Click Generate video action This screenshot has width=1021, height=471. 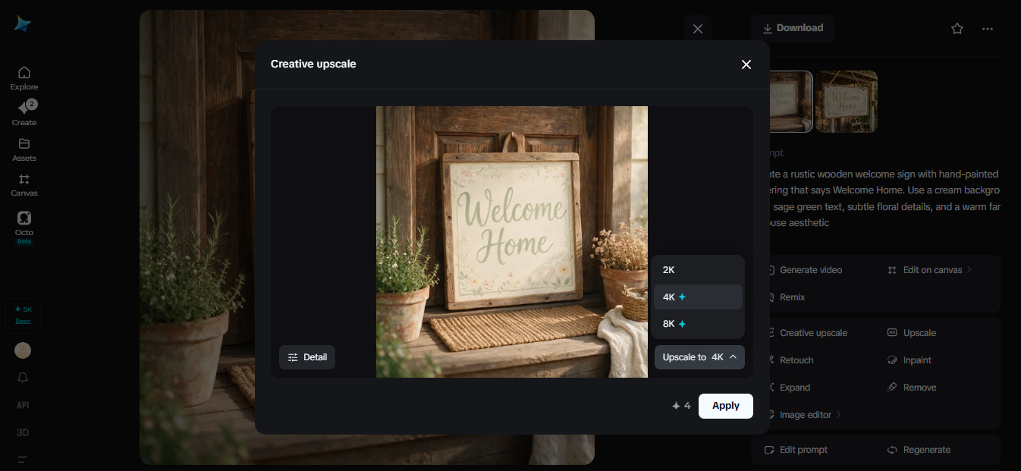click(811, 270)
